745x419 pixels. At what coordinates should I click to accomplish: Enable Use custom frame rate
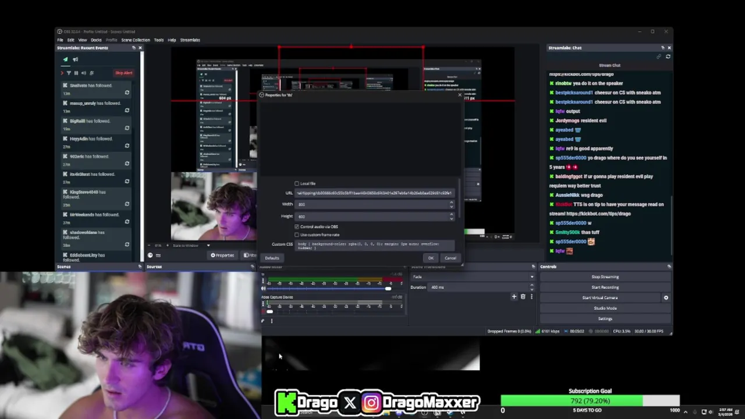[297, 235]
